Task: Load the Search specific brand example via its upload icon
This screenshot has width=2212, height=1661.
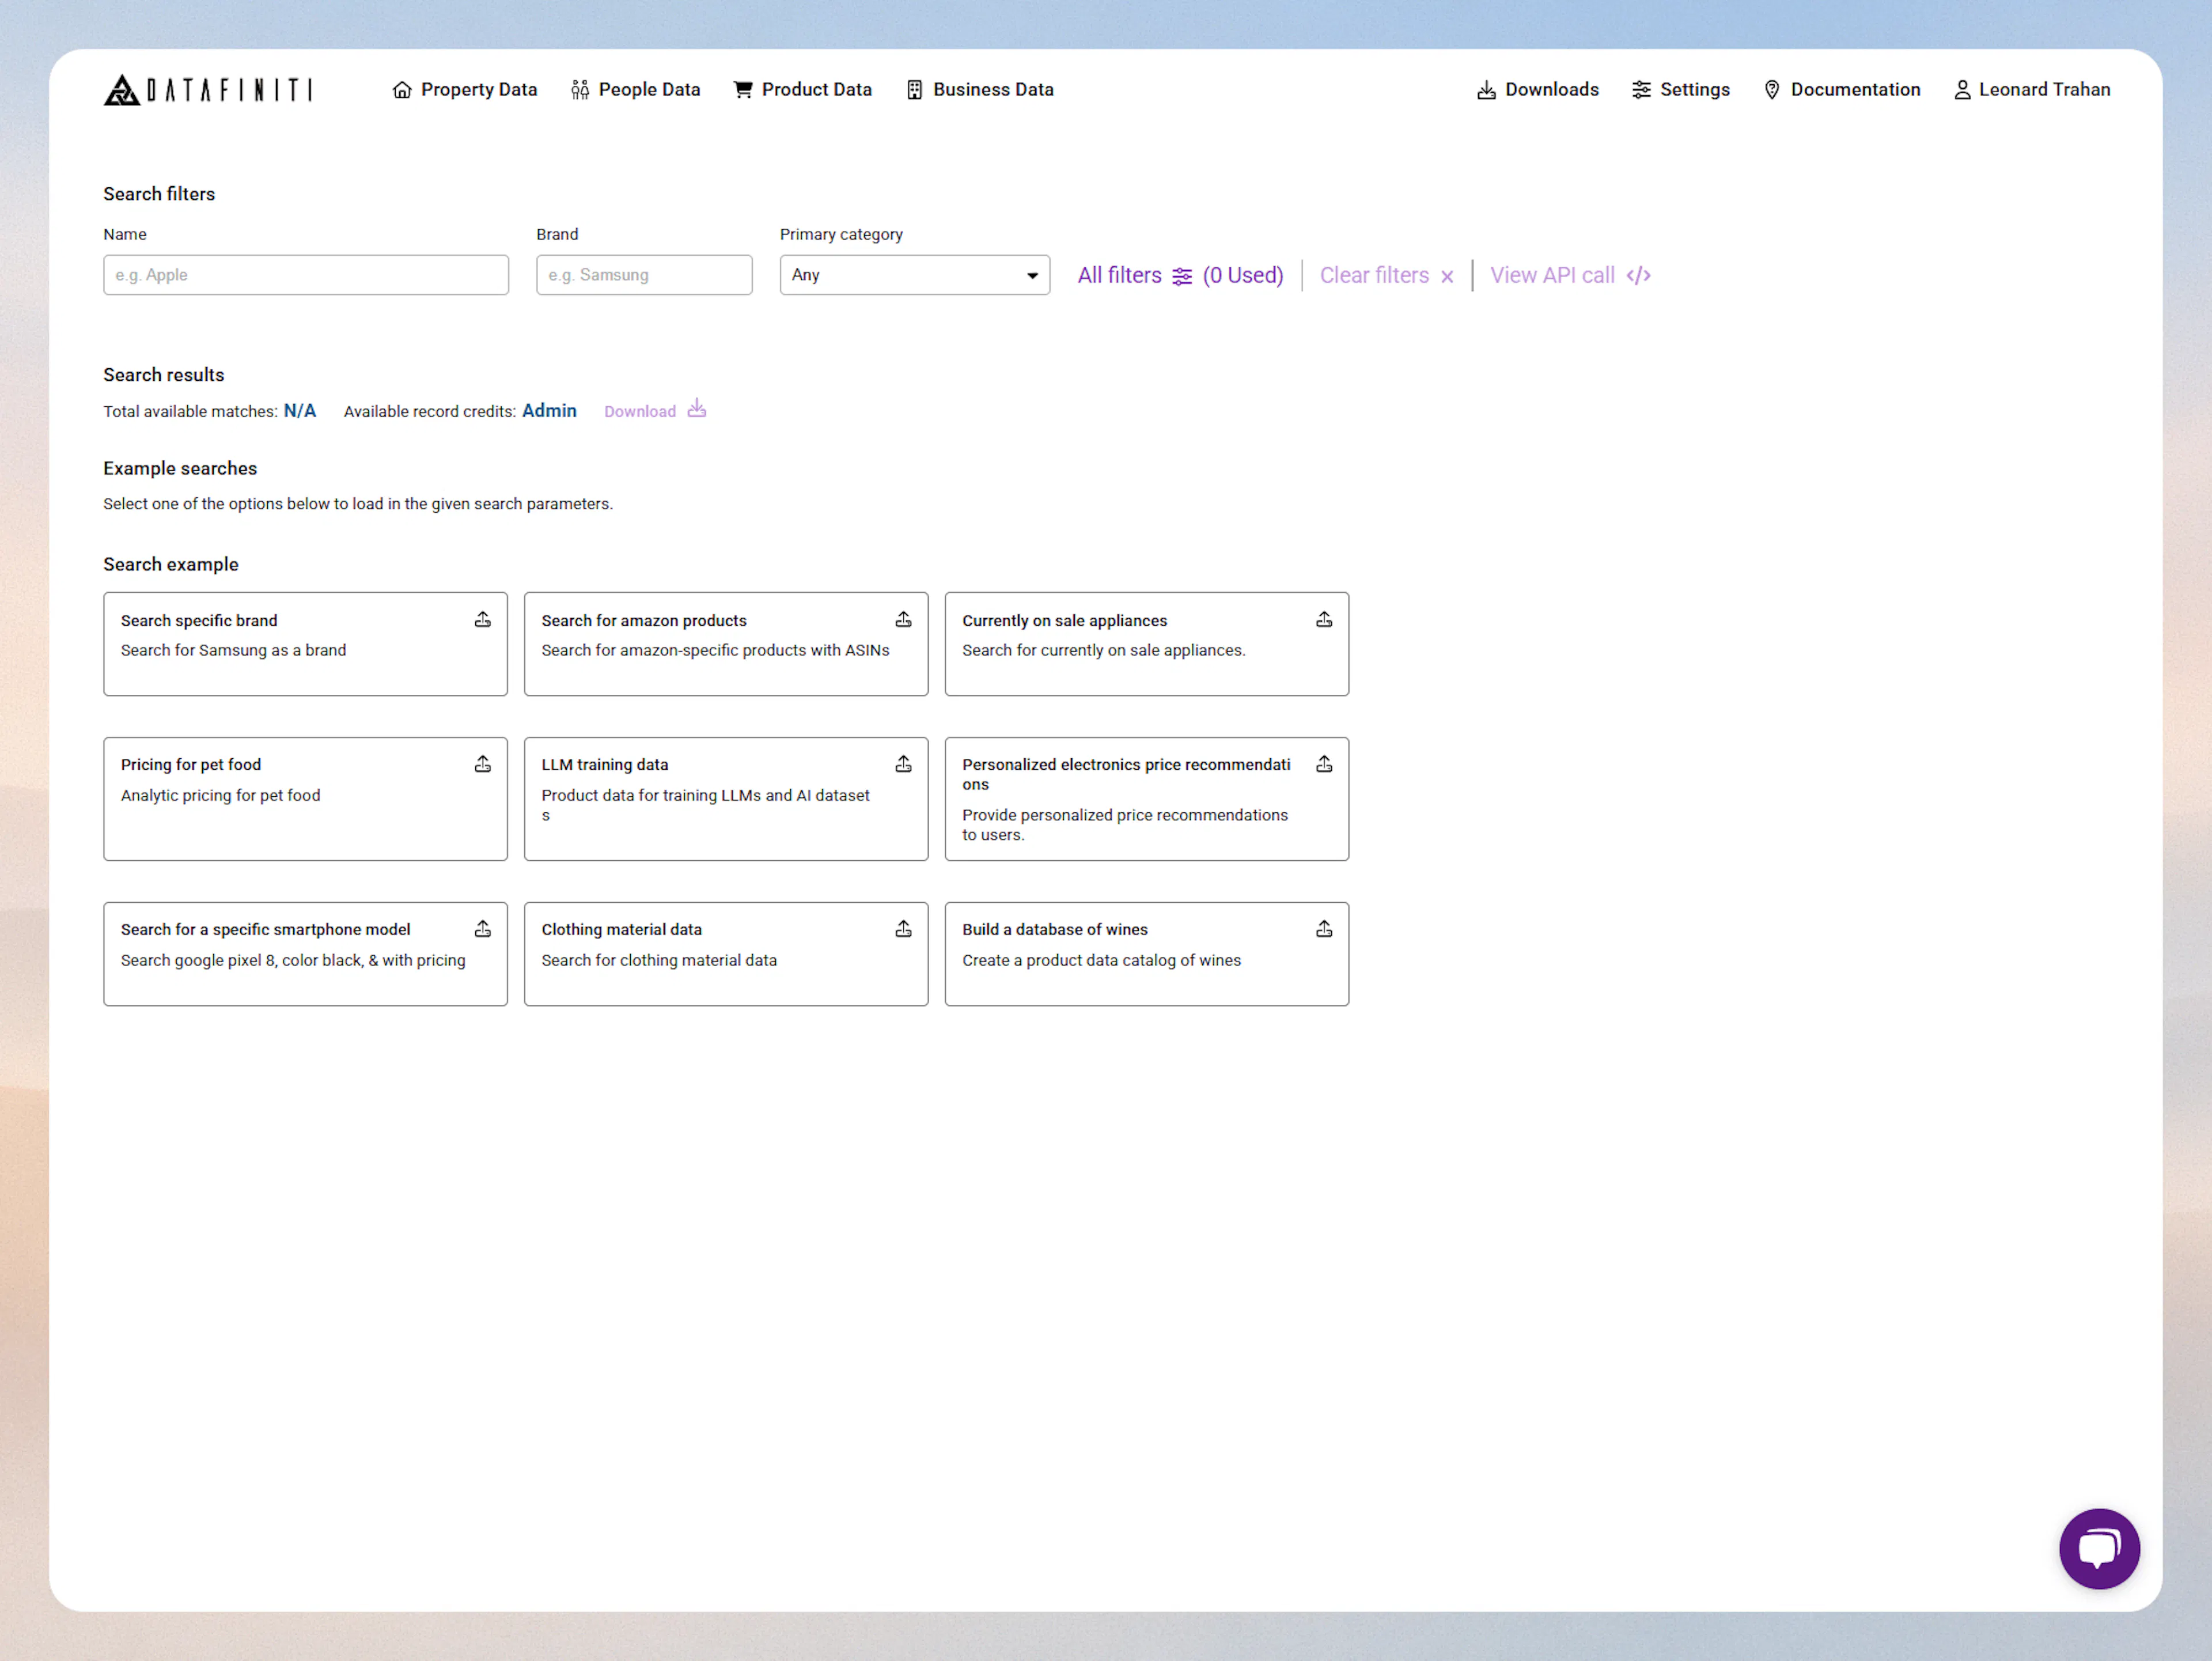Action: pyautogui.click(x=483, y=619)
